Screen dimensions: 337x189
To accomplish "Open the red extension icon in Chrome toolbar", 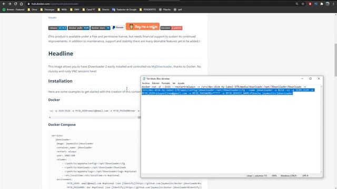I will tap(310, 4).
